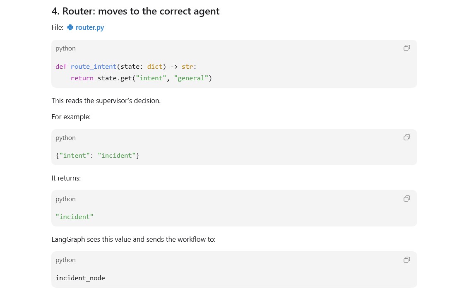The height and width of the screenshot is (296, 464).
Task: Click the {"intent": "incident"} code line
Action: coord(97,155)
